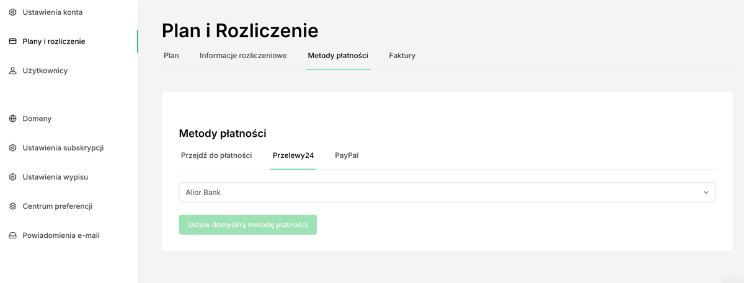Select the Metody płatności top tab
Image resolution: width=744 pixels, height=283 pixels.
click(338, 56)
